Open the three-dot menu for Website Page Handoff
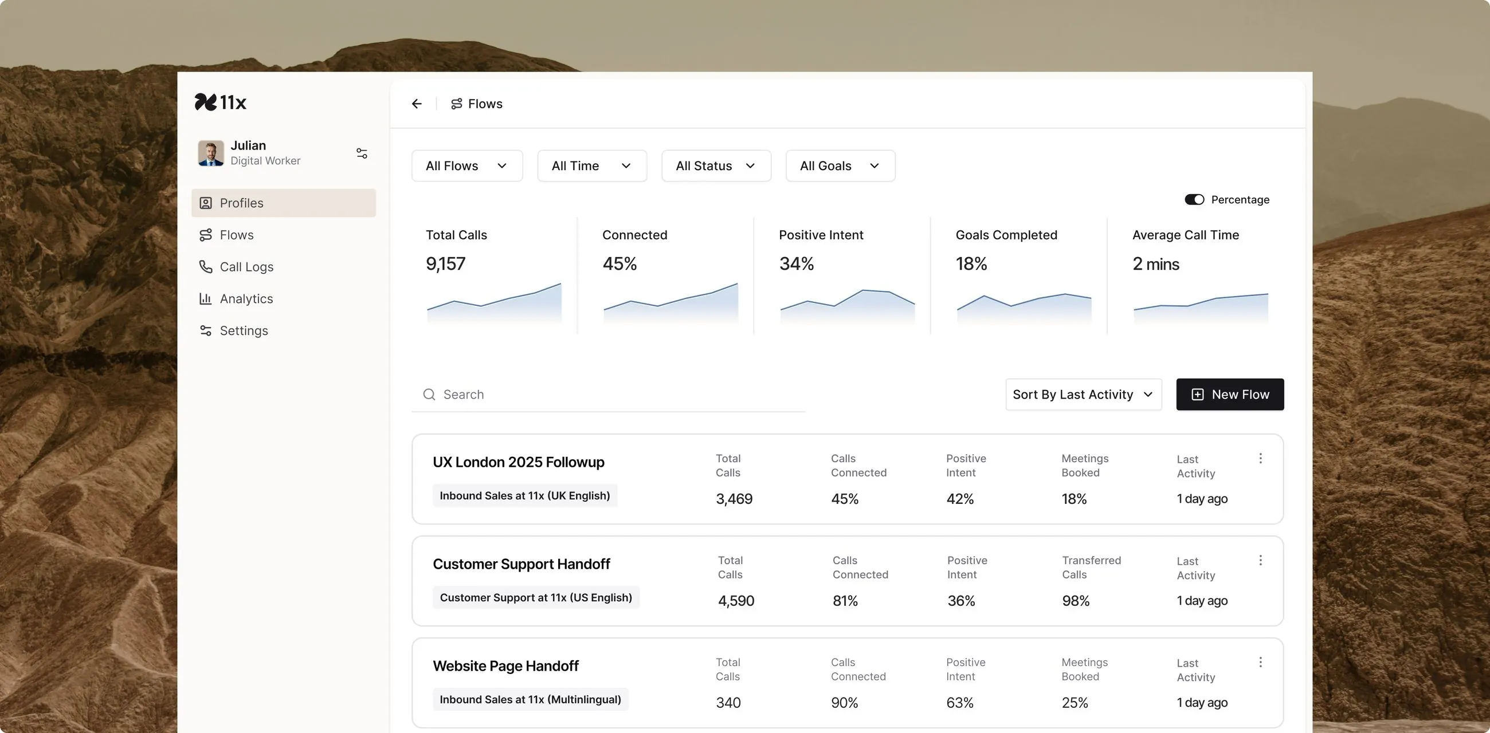Viewport: 1490px width, 733px height. 1260,662
